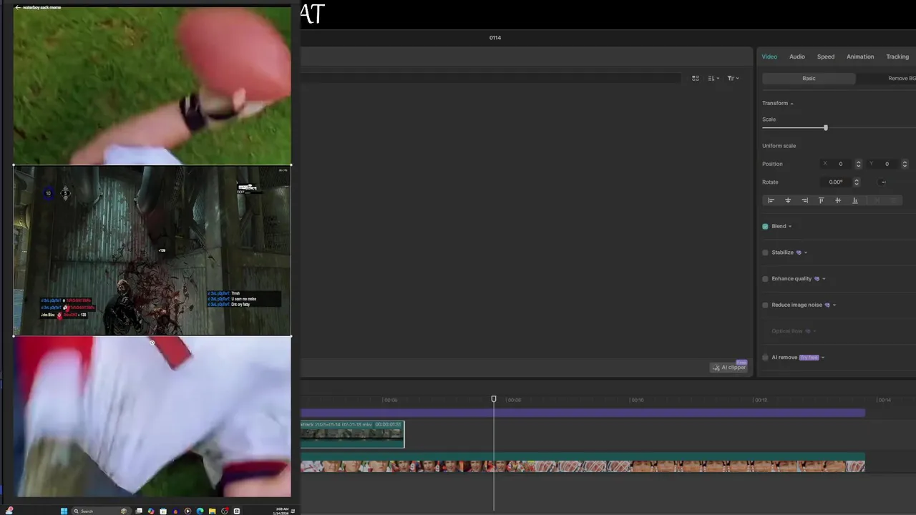Click the rotate dial knob

click(x=883, y=182)
